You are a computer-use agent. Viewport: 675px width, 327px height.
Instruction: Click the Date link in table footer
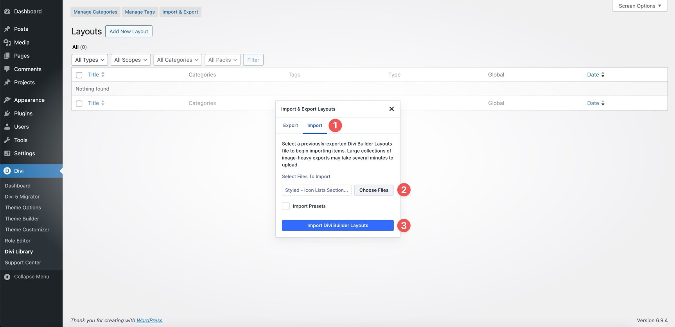(593, 103)
